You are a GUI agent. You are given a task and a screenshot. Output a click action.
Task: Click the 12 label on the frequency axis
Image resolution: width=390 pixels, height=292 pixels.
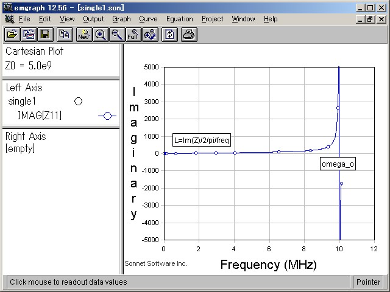[x=374, y=249]
